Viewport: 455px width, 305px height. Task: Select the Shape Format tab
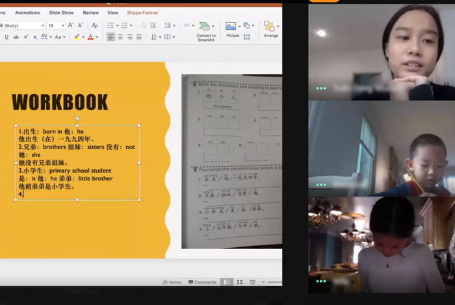142,13
